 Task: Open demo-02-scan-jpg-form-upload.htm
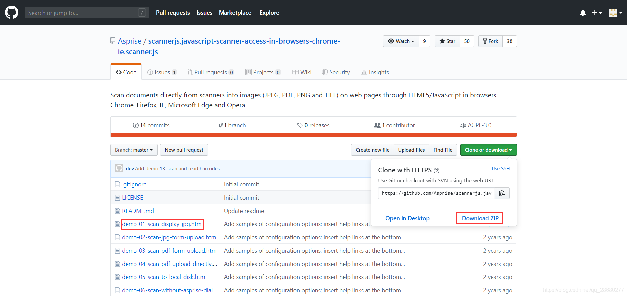pos(169,237)
